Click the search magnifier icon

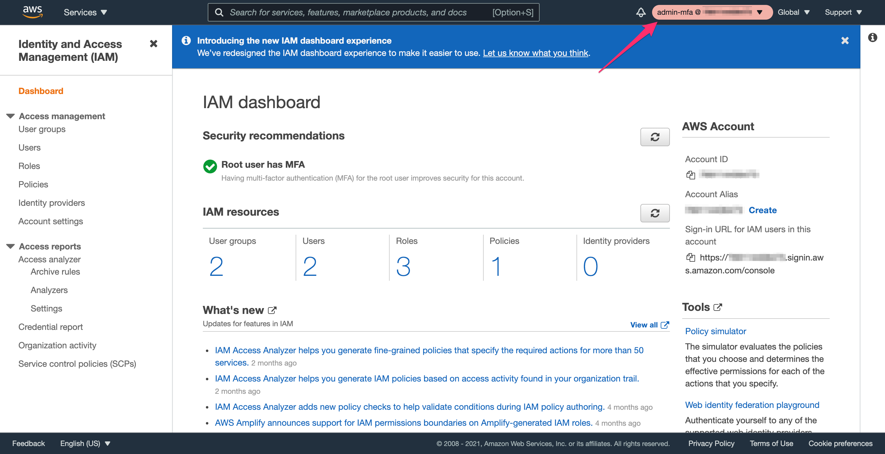coord(219,12)
